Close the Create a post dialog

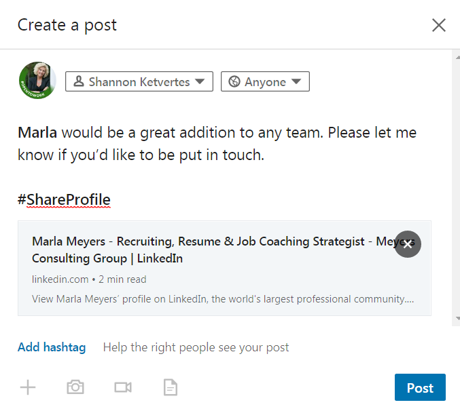coord(439,25)
